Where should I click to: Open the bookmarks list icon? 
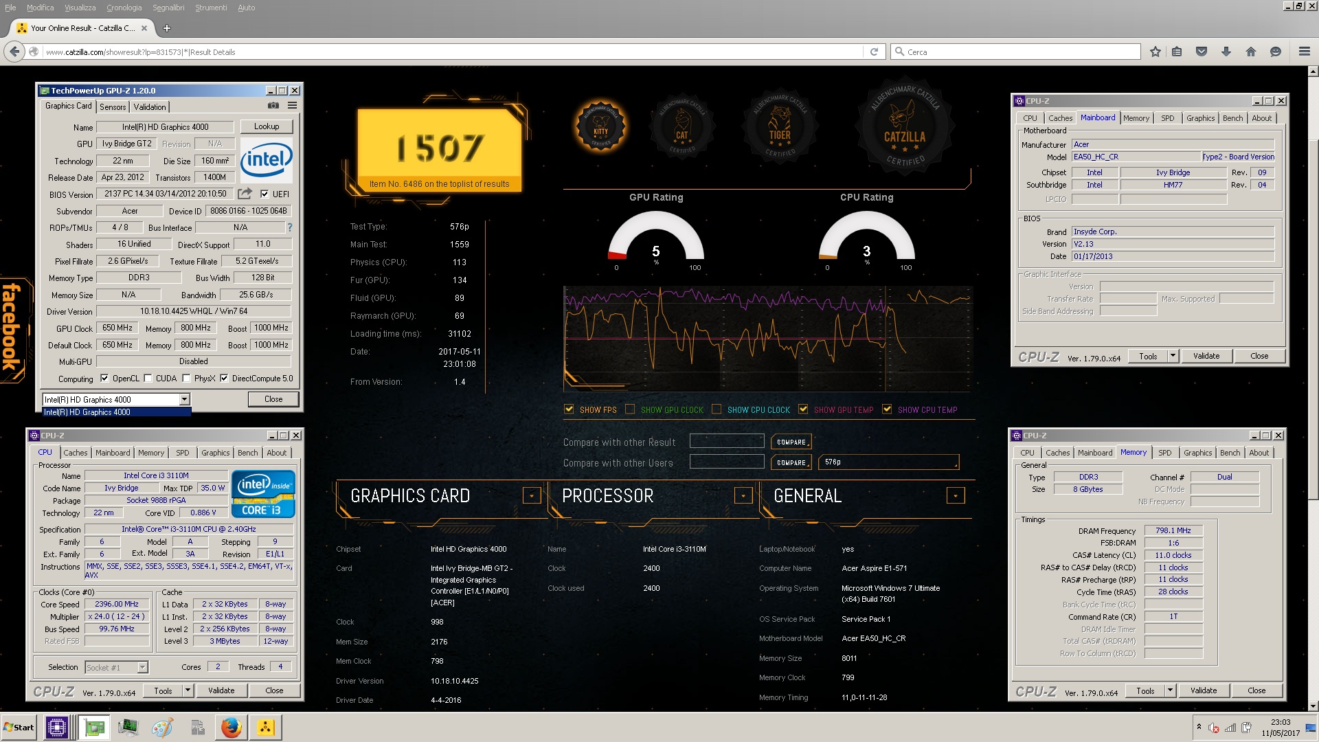click(x=1177, y=52)
